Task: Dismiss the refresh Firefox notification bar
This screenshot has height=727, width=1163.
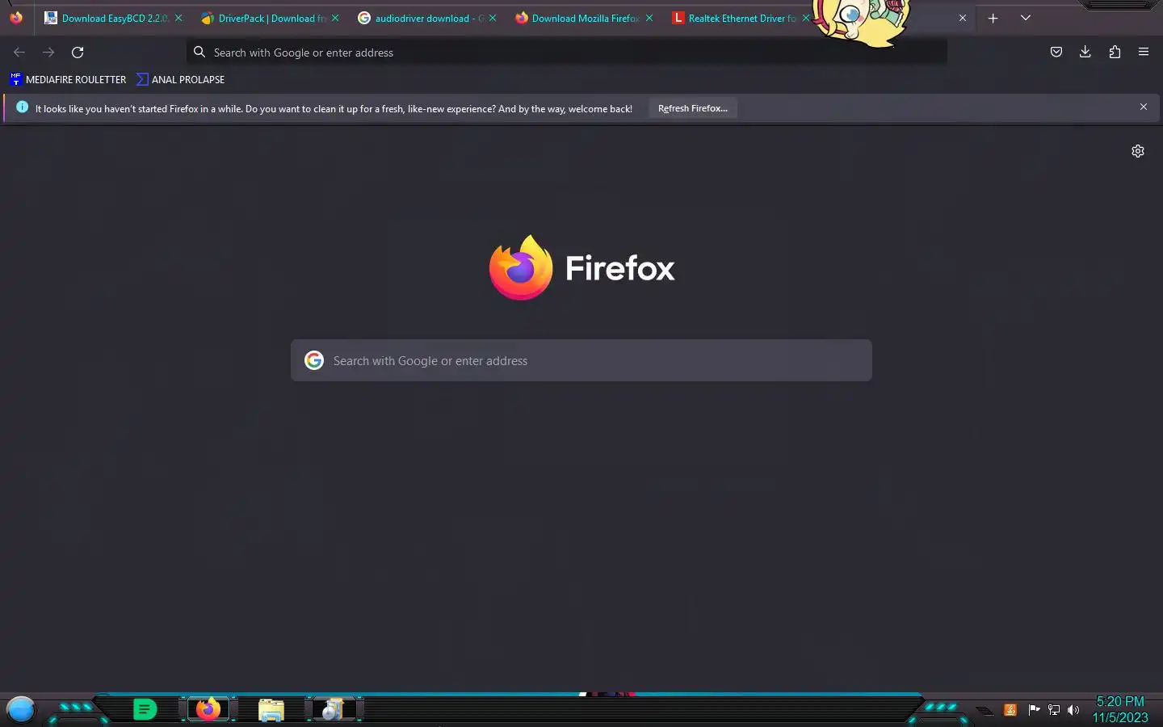Action: coord(1144,107)
